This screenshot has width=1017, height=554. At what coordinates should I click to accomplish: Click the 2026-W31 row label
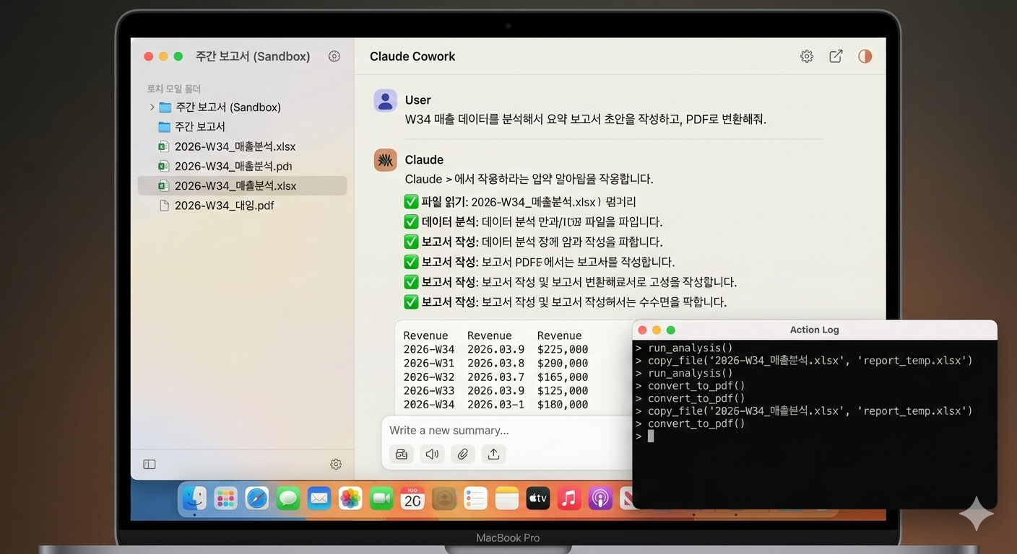429,364
